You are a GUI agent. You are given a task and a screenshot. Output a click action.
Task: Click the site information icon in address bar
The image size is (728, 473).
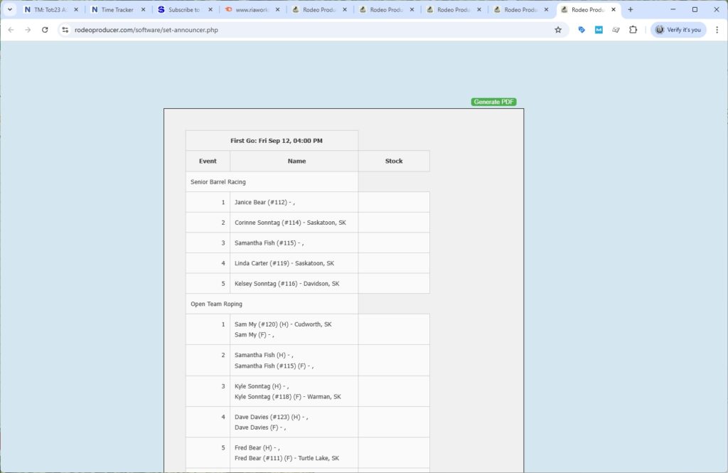(x=65, y=30)
